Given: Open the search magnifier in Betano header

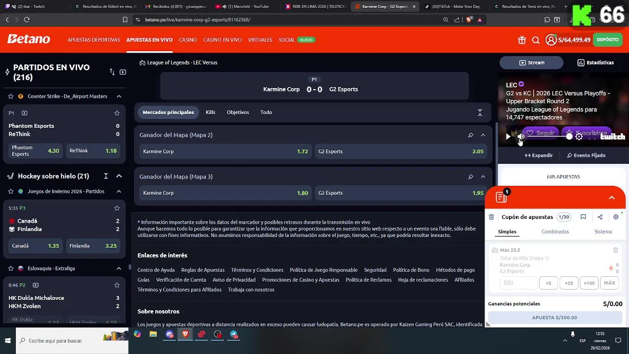Looking at the screenshot, I should coord(536,40).
